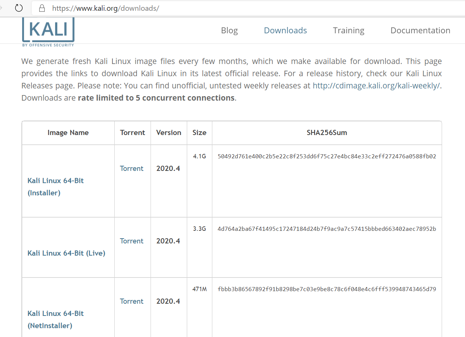Click the Size column header

(199, 132)
